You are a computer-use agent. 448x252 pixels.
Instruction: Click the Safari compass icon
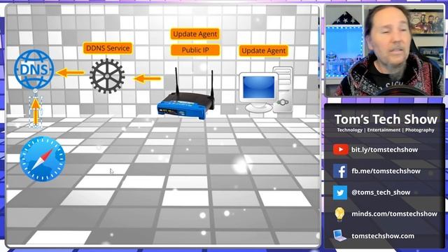pos(43,159)
